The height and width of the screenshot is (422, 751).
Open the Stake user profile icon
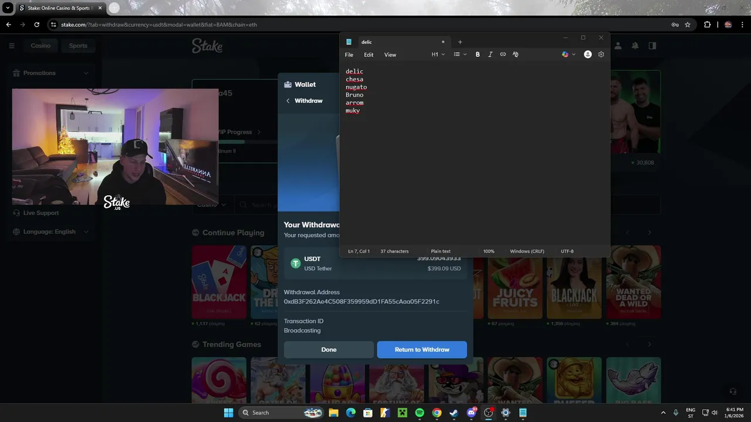point(618,46)
